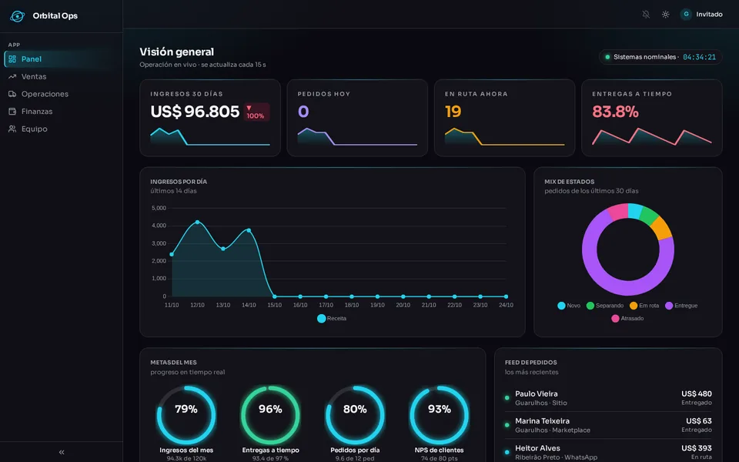Click the US$ 480 order amount
The width and height of the screenshot is (739, 462).
[x=697, y=393]
